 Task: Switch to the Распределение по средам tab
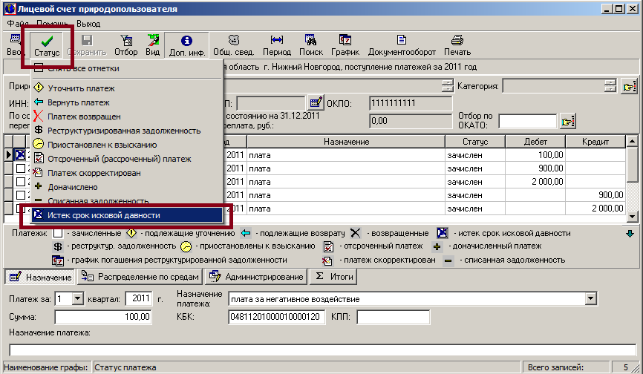pos(140,277)
